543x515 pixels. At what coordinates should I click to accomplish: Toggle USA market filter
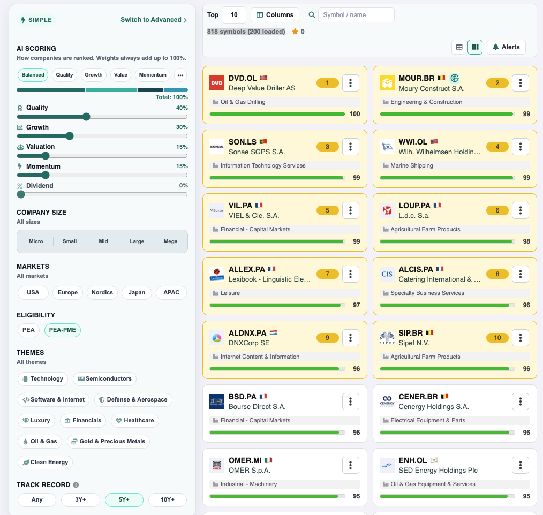tap(33, 292)
